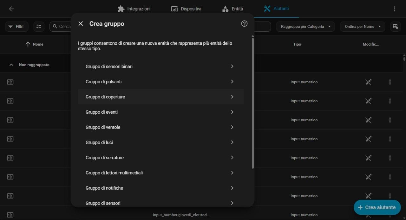Image resolution: width=406 pixels, height=220 pixels.
Task: Open the top-right overflow menu
Action: pos(395,9)
